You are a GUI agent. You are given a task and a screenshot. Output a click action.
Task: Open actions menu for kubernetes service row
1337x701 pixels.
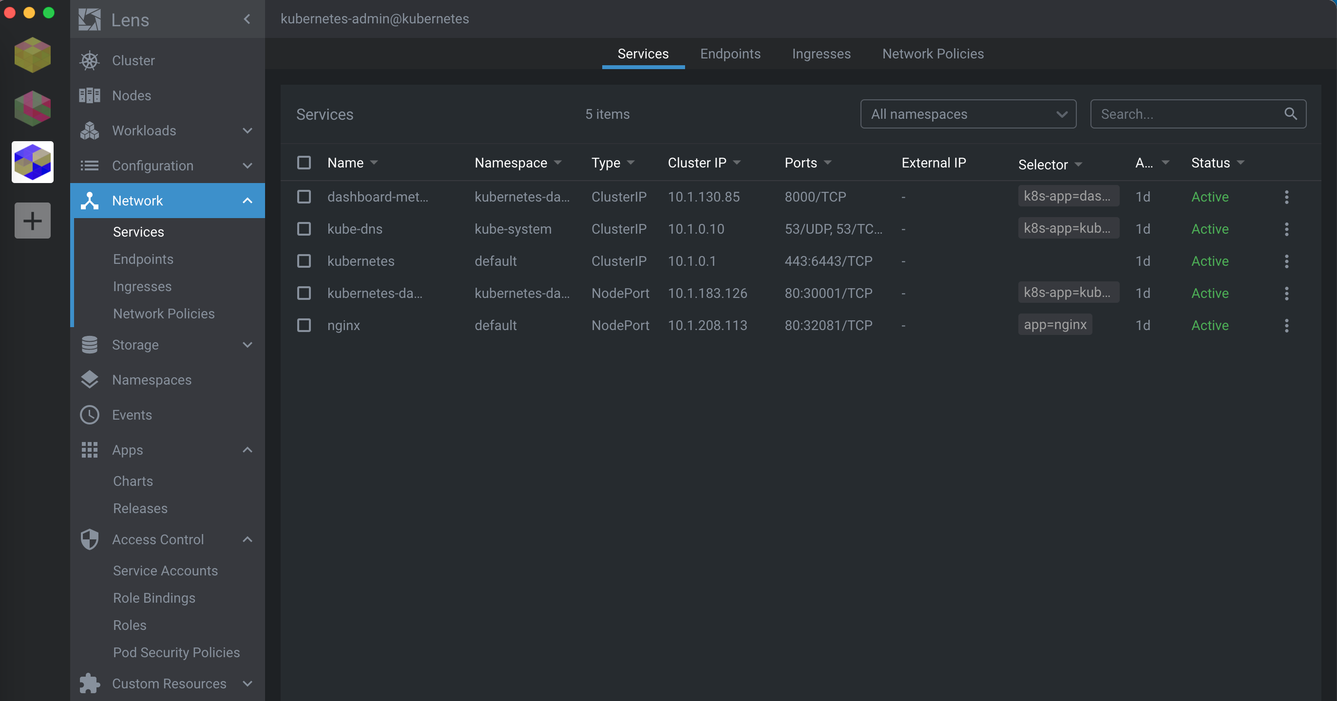[1287, 261]
